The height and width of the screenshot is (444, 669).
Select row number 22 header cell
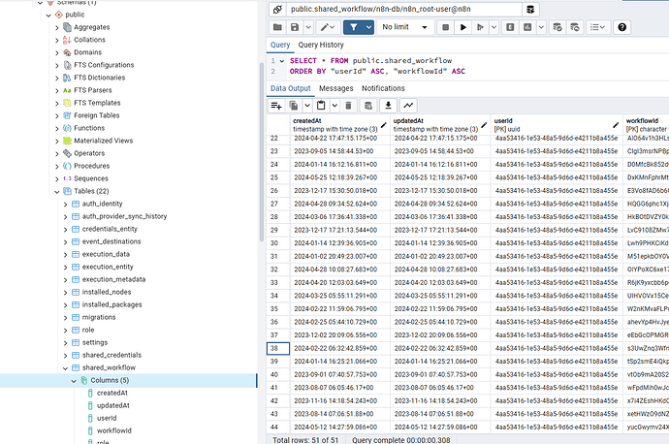click(278, 139)
